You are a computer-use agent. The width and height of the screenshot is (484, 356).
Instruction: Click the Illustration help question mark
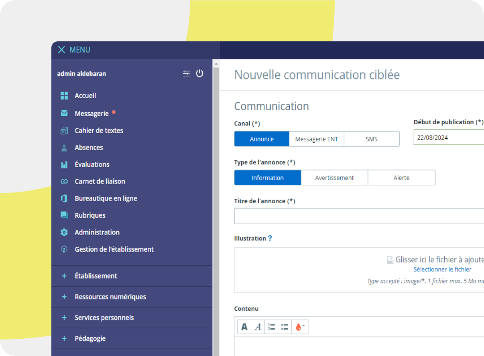(x=270, y=238)
